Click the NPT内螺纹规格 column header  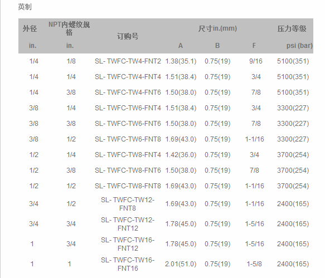(x=69, y=28)
